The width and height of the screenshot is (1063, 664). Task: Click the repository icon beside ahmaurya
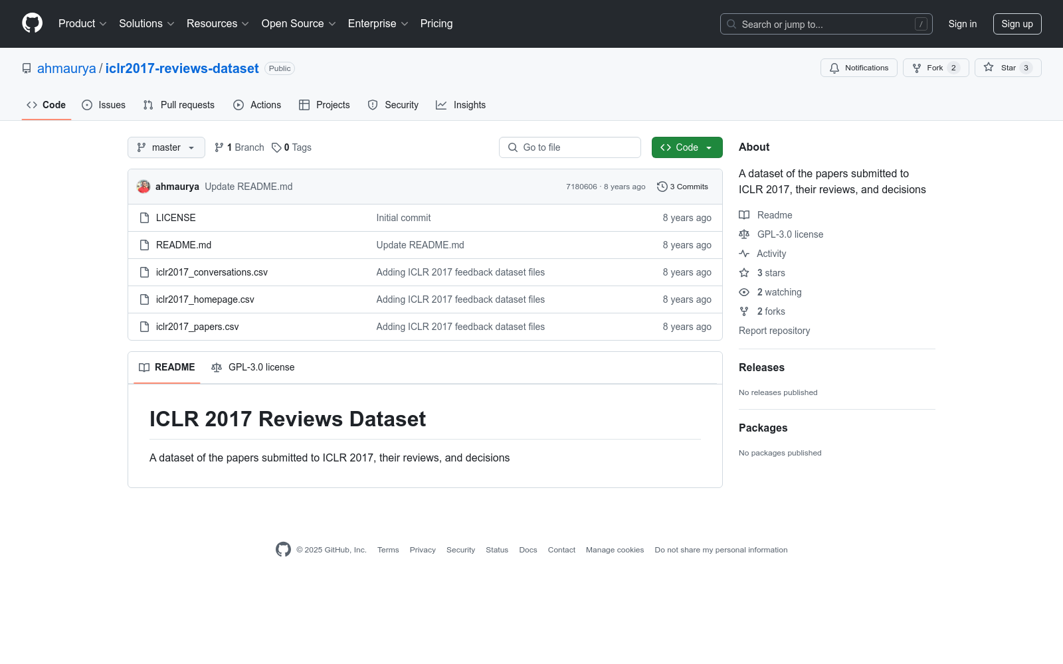[x=27, y=68]
